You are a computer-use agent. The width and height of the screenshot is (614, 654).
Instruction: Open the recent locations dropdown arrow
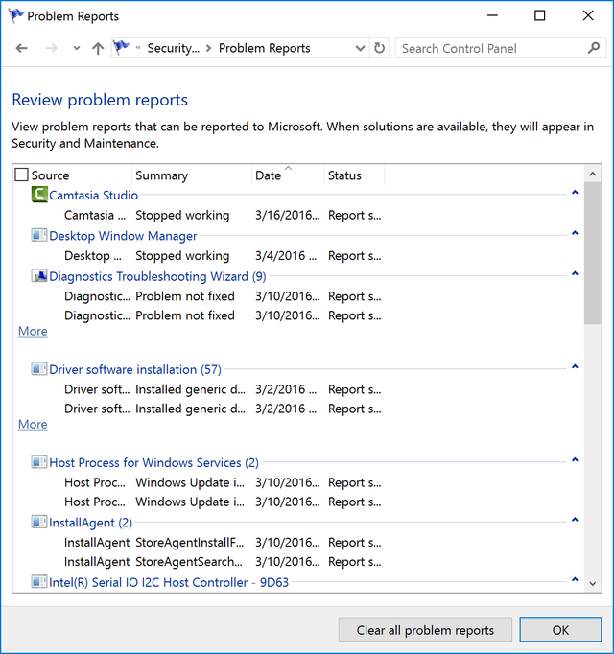pyautogui.click(x=77, y=48)
